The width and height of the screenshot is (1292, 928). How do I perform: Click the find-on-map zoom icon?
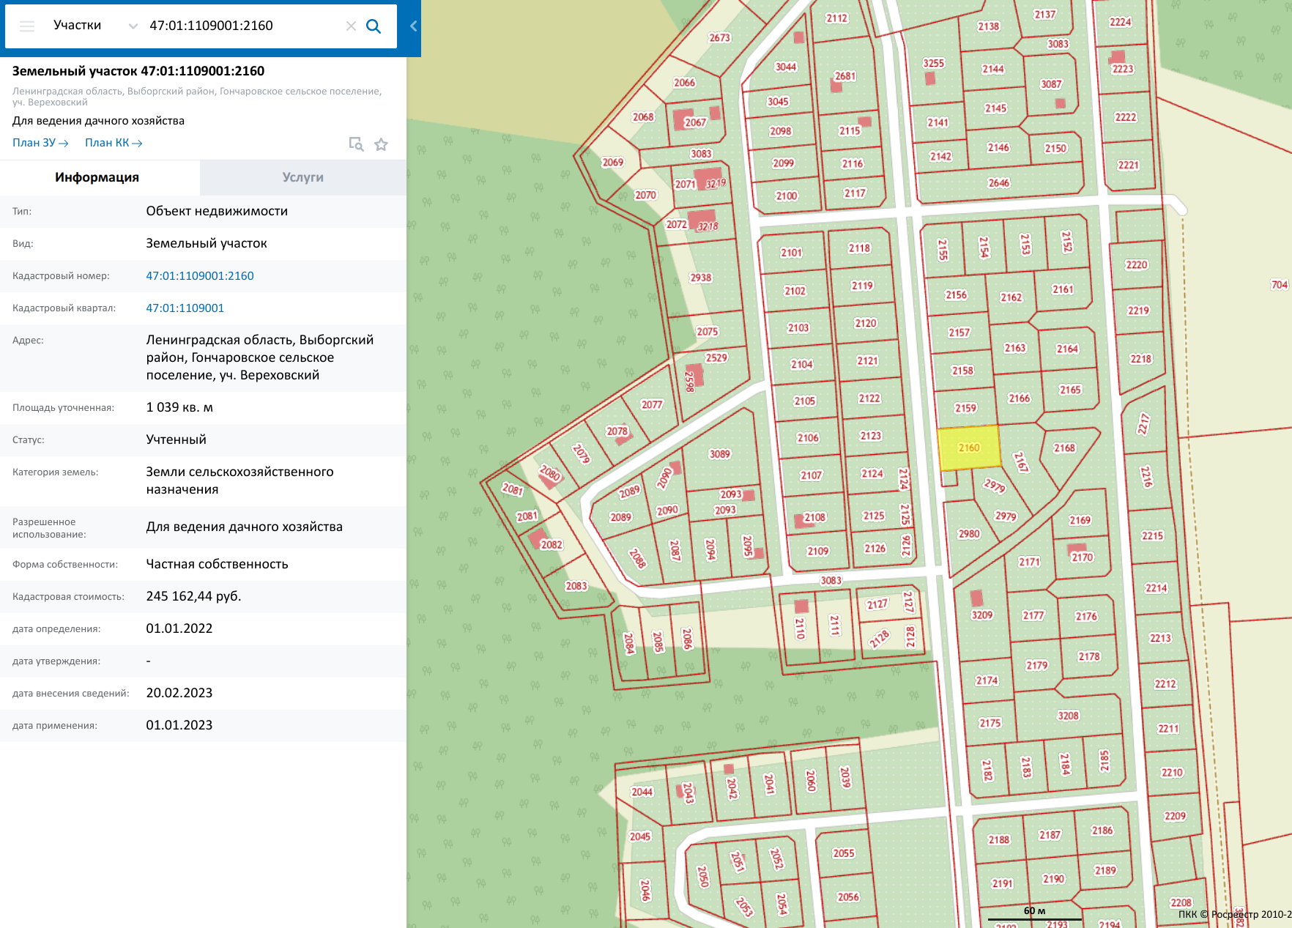(356, 144)
